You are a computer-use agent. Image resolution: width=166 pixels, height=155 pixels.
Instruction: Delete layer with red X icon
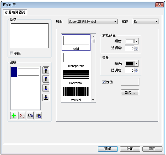click(22, 115)
